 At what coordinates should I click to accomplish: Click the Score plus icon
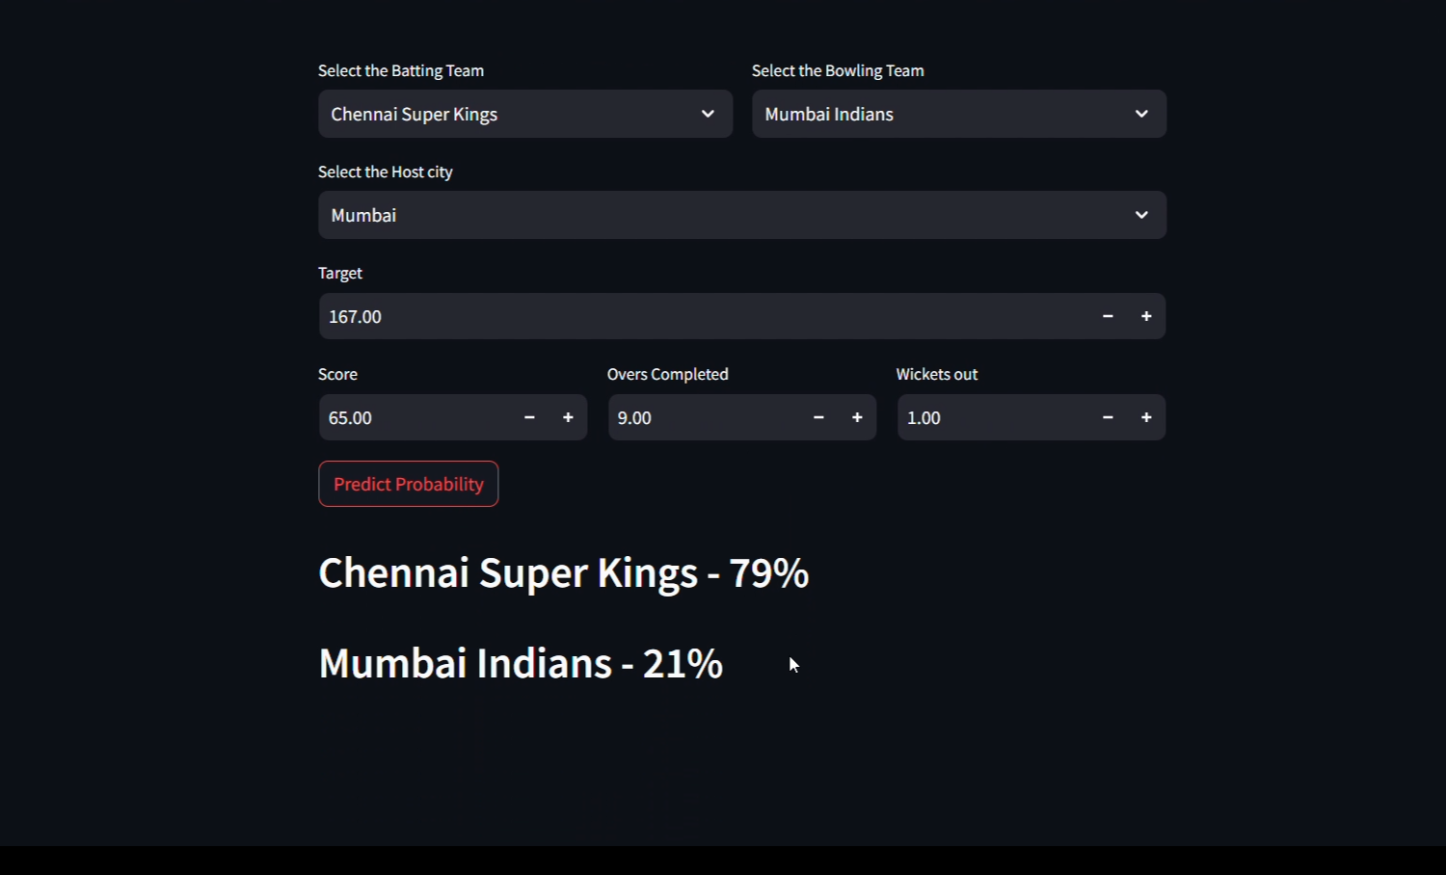coord(568,417)
